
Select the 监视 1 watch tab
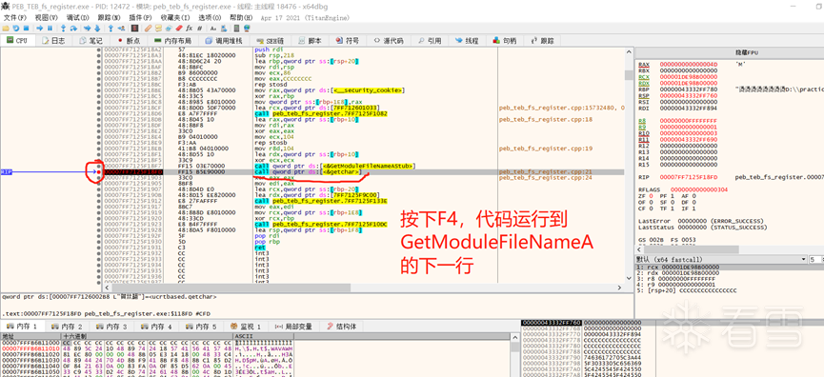(247, 327)
